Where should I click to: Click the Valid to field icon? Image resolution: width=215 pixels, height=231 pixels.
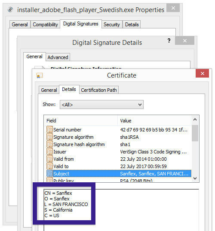coord(49,166)
